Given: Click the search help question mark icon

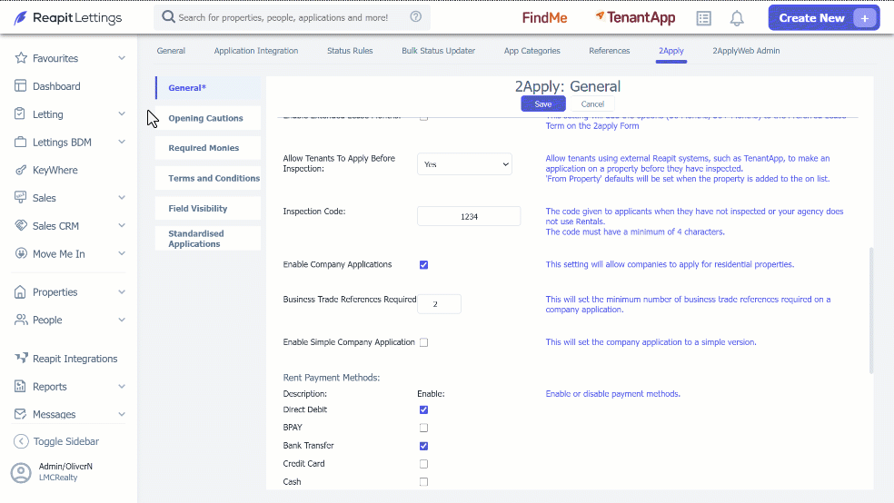Looking at the screenshot, I should (x=415, y=17).
